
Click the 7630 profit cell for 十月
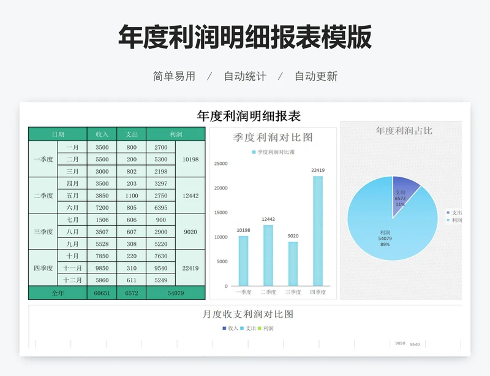160,256
